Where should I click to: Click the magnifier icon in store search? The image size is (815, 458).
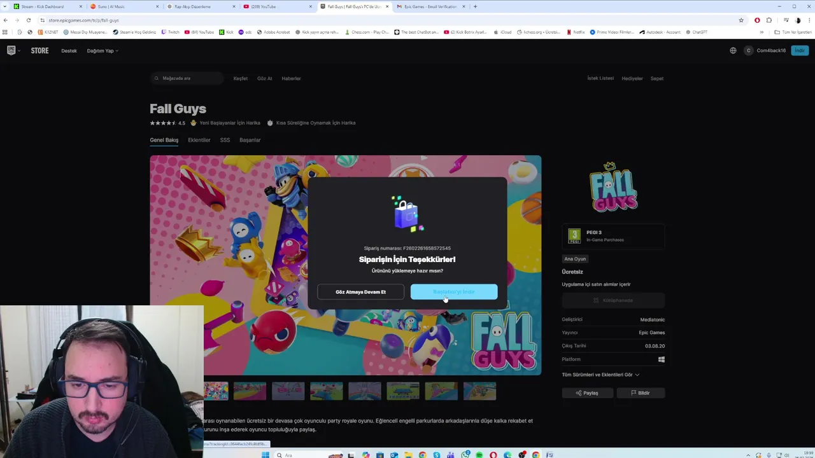click(157, 78)
